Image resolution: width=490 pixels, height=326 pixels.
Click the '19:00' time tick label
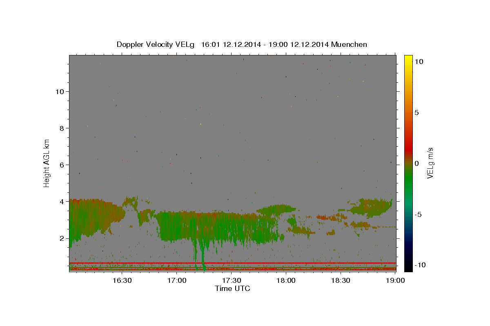pyautogui.click(x=396, y=281)
